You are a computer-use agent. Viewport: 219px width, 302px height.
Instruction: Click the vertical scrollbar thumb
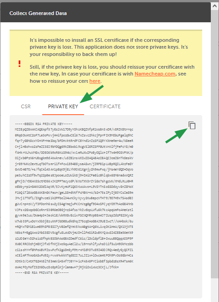(x=214, y=144)
